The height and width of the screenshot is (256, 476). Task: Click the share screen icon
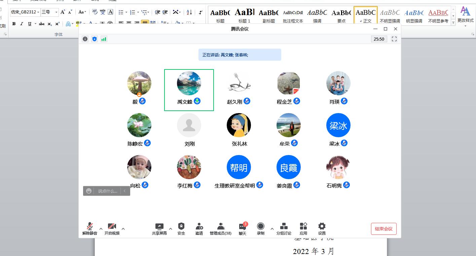pos(159,226)
